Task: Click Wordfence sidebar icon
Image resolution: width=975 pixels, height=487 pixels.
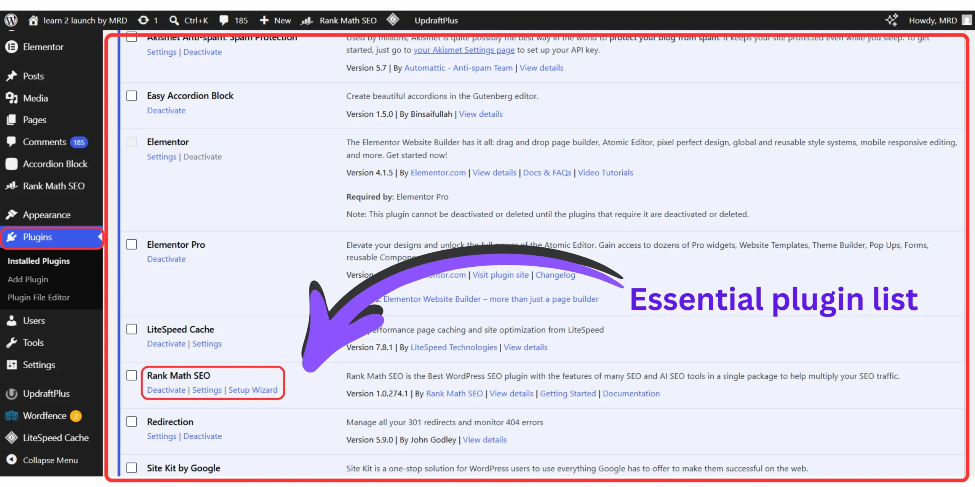Action: click(x=11, y=416)
